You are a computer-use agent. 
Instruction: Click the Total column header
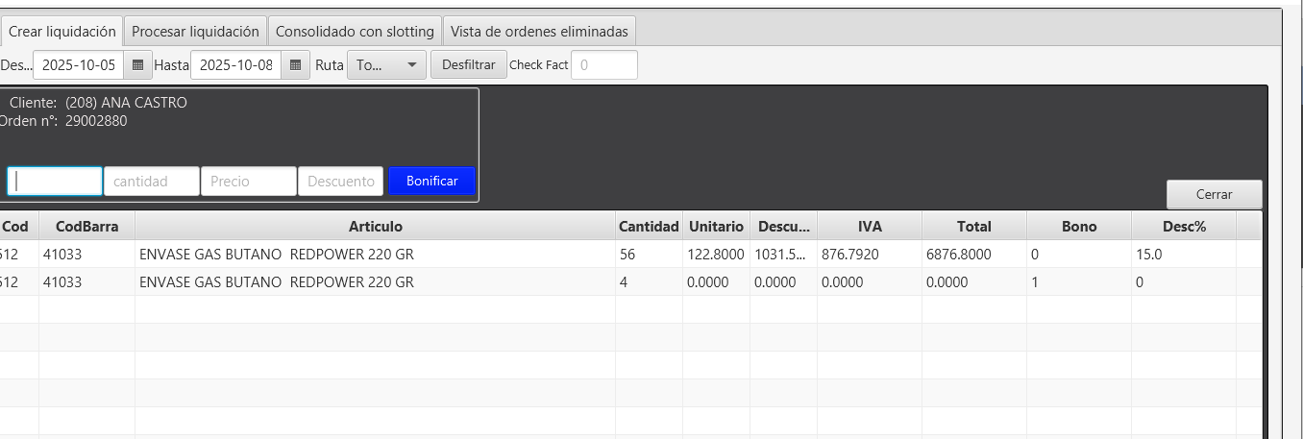(973, 227)
